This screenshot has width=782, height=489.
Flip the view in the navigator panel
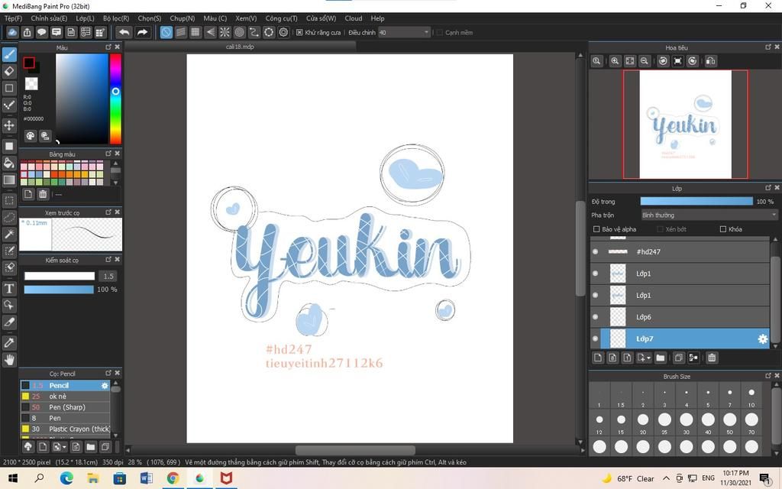click(711, 61)
